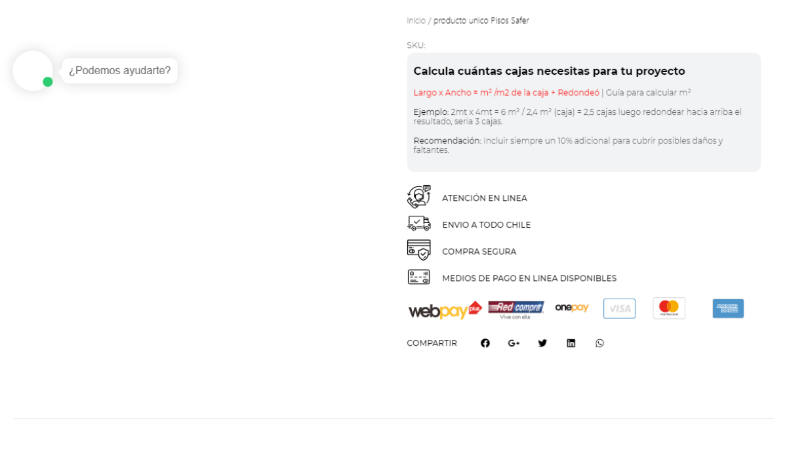The width and height of the screenshot is (787, 458).
Task: Share via the Google Plus icon
Action: pyautogui.click(x=514, y=343)
